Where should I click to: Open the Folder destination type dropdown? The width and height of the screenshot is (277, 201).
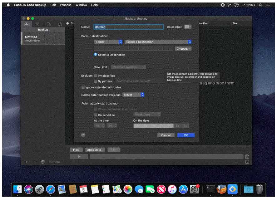tap(108, 42)
